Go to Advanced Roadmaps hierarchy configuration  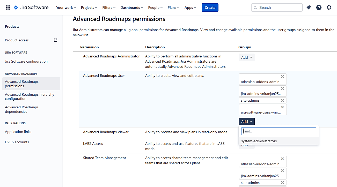click(x=30, y=96)
